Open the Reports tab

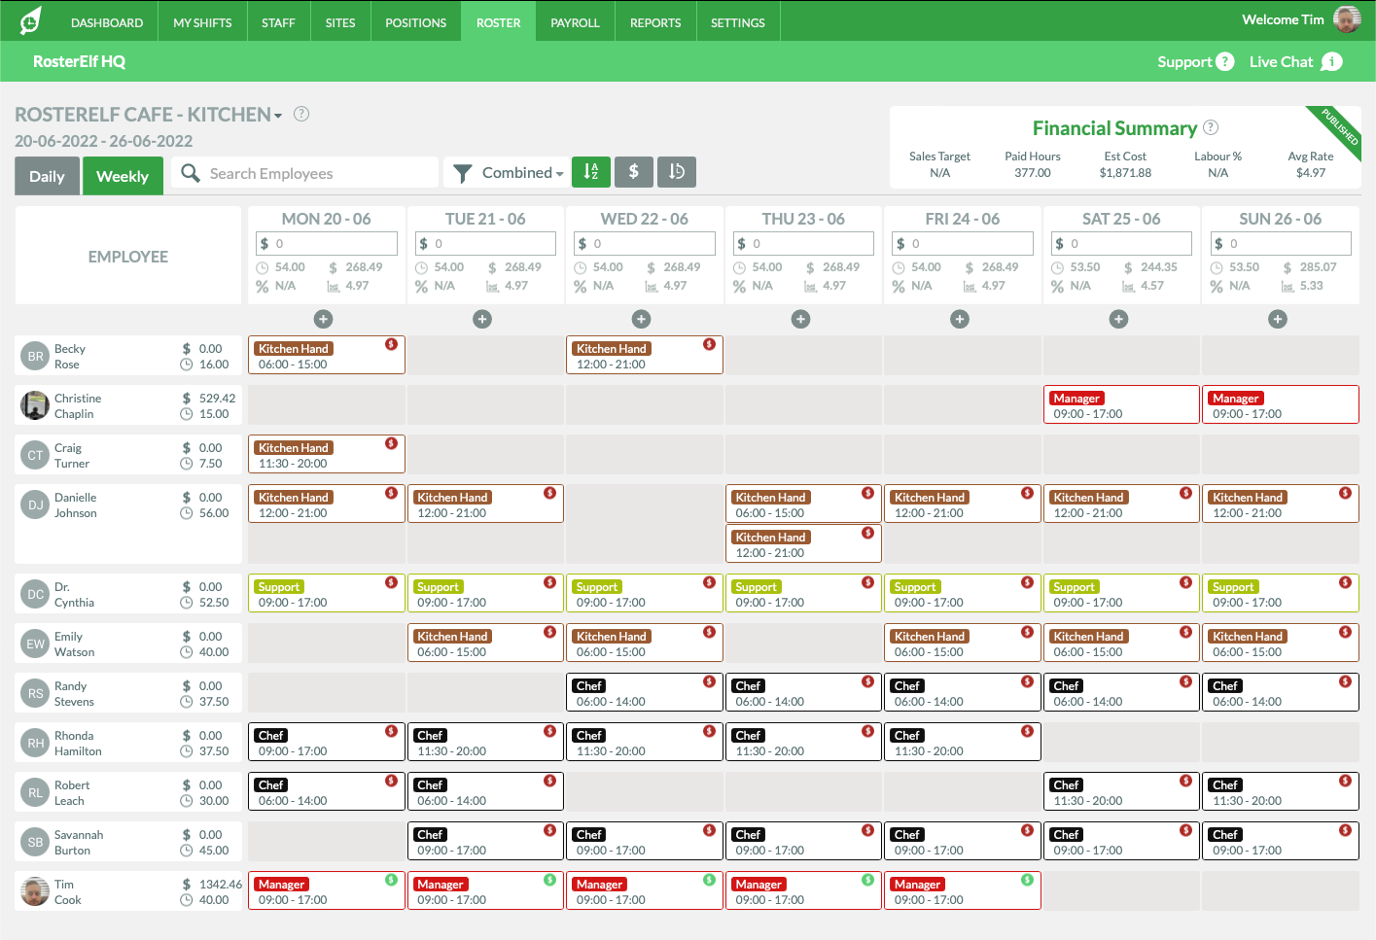655,22
